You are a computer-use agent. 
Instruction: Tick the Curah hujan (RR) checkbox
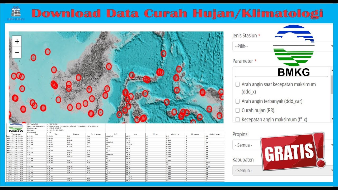237,110
